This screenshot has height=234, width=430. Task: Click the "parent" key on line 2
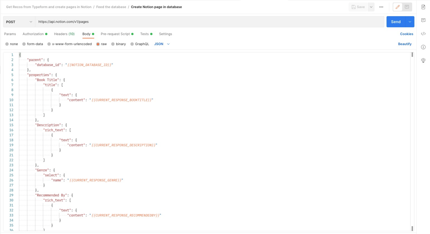click(x=35, y=60)
